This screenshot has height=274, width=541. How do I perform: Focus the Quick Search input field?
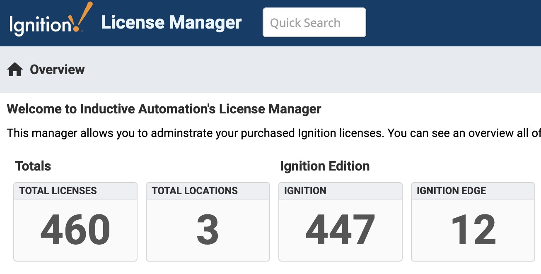tap(314, 23)
